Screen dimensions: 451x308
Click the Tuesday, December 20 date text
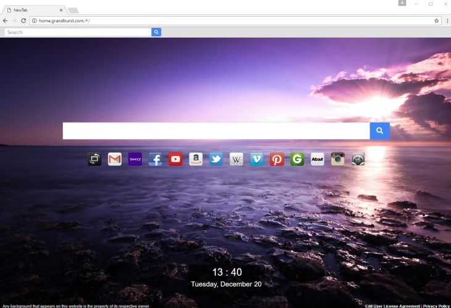pyautogui.click(x=226, y=284)
